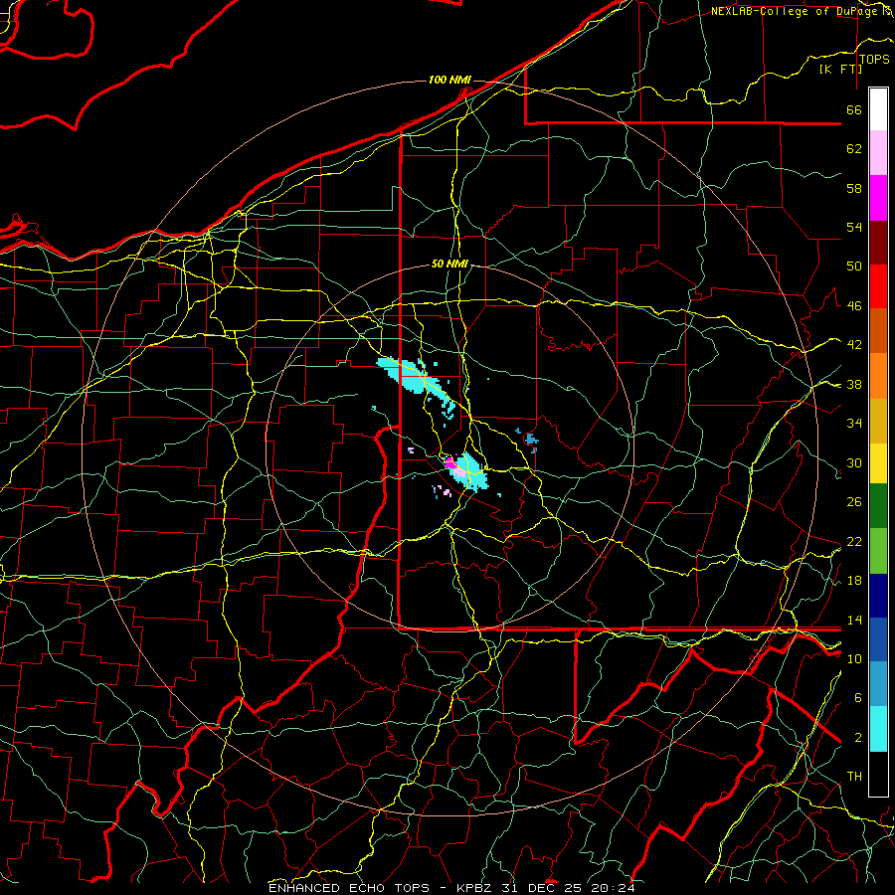This screenshot has width=895, height=895.
Task: Click the 'NEXLAB-College of DuPage' credit text
Action: (x=794, y=11)
